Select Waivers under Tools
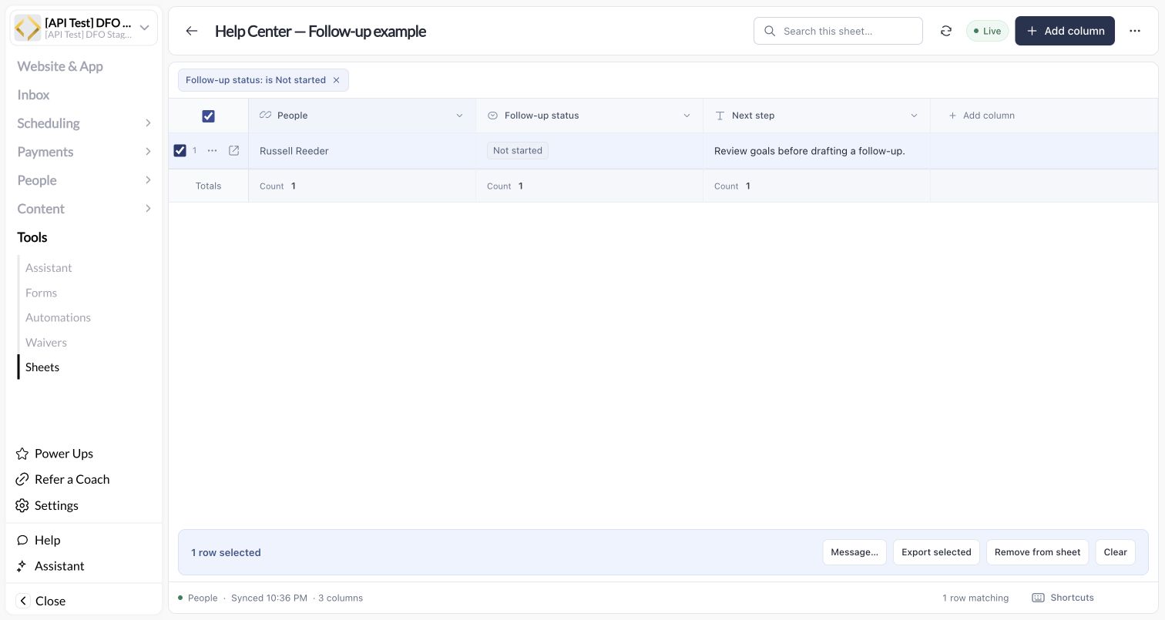The image size is (1165, 620). coord(46,343)
